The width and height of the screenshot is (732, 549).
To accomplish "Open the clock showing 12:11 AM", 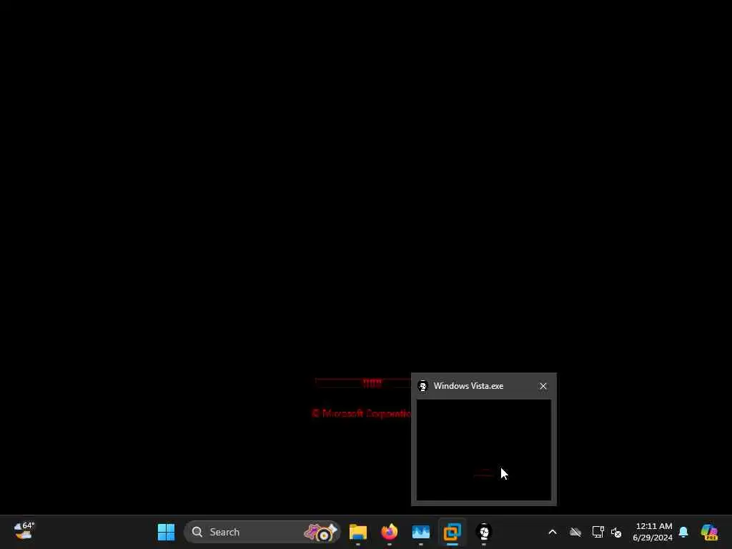I will click(653, 532).
